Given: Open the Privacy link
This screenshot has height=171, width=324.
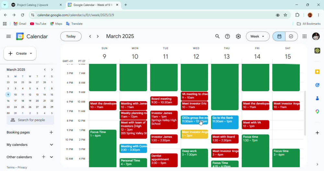Looking at the screenshot, I should (x=22, y=167).
